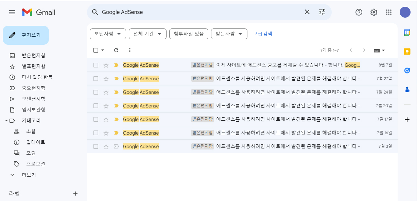
Task: Open 임시보관함 folder
Action: click(33, 109)
